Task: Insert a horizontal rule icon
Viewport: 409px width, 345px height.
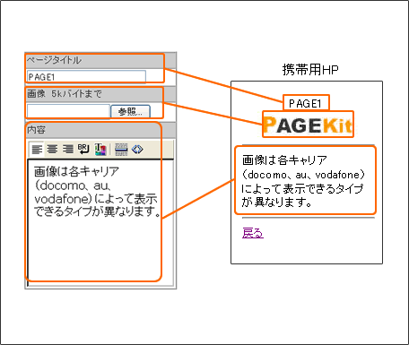Action: pyautogui.click(x=121, y=150)
